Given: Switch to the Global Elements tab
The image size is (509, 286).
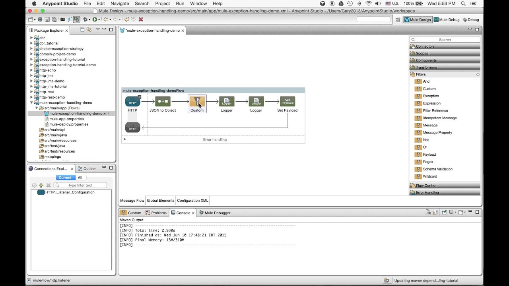Looking at the screenshot, I should click(x=161, y=201).
